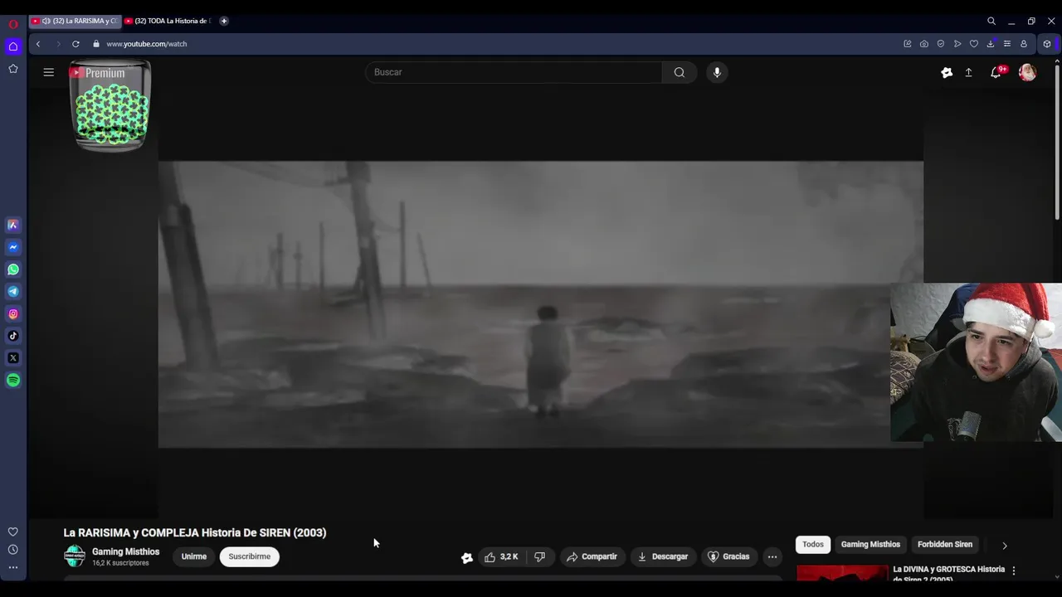
Task: Click the snapshot edit icon in address bar
Action: (x=907, y=44)
